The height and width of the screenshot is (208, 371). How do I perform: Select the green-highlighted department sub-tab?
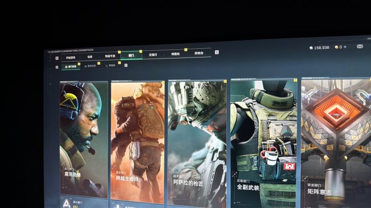[x=71, y=67]
